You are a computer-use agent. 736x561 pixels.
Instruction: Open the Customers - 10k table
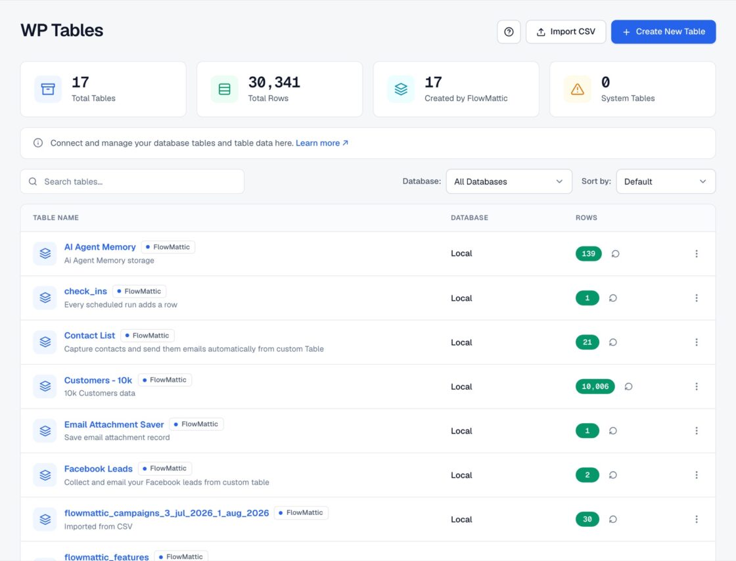pyautogui.click(x=98, y=380)
